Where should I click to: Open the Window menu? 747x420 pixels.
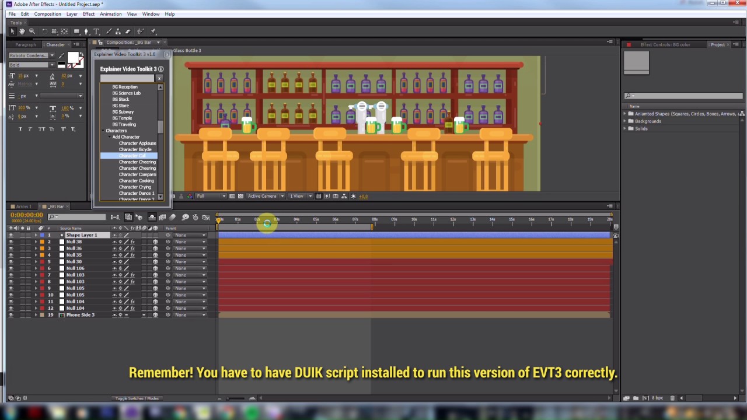pos(151,14)
